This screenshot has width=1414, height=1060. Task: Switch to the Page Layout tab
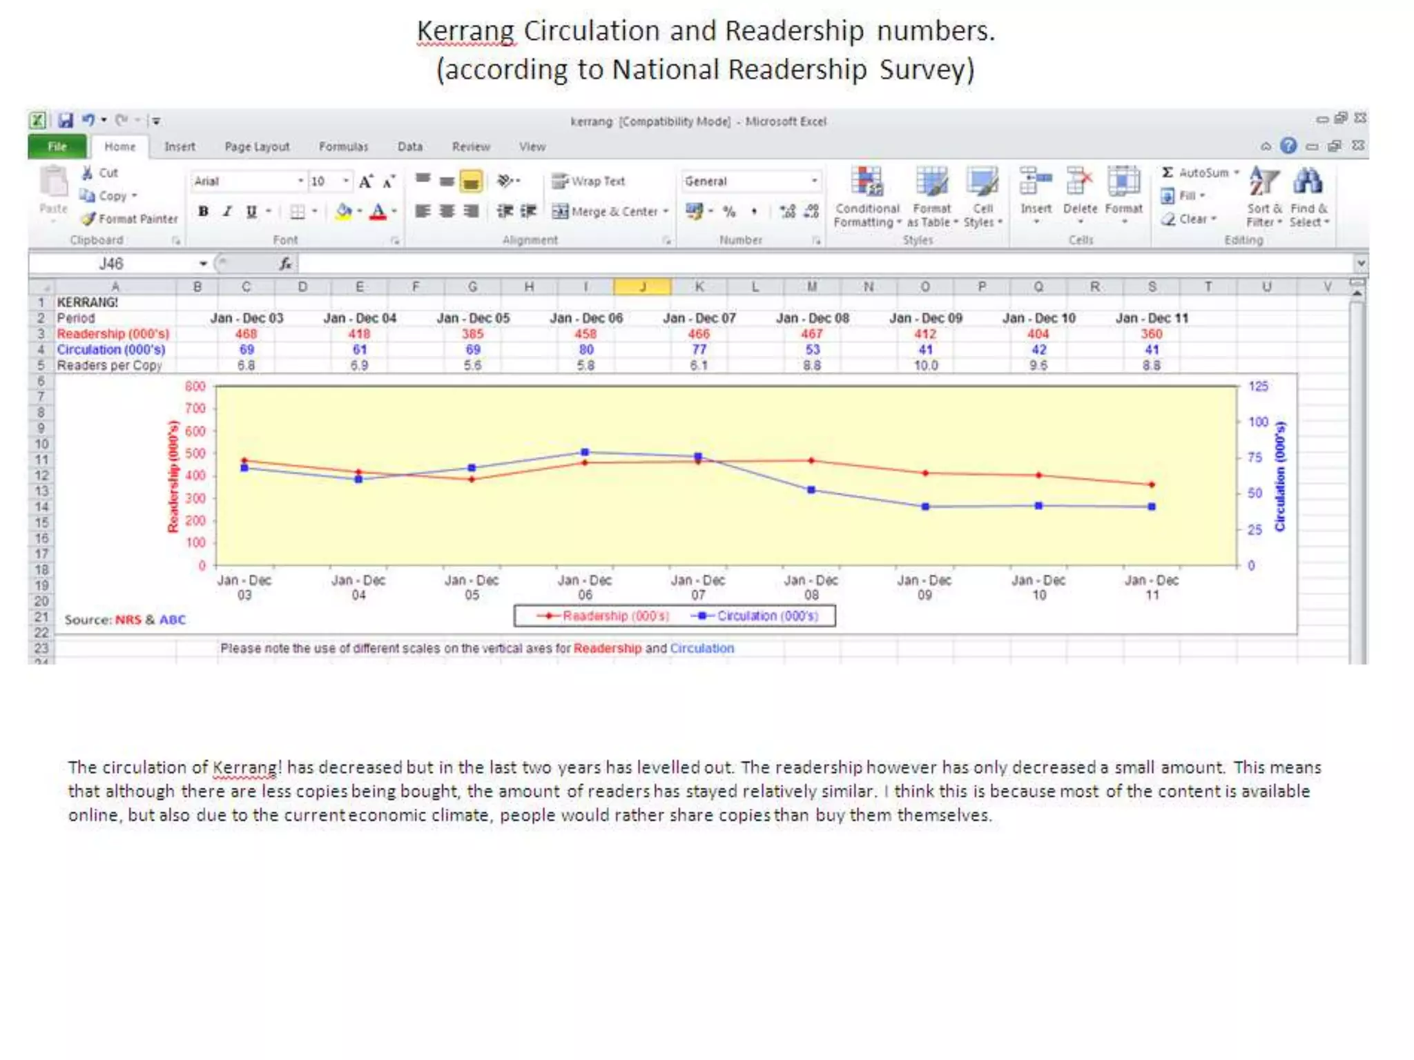tap(257, 147)
